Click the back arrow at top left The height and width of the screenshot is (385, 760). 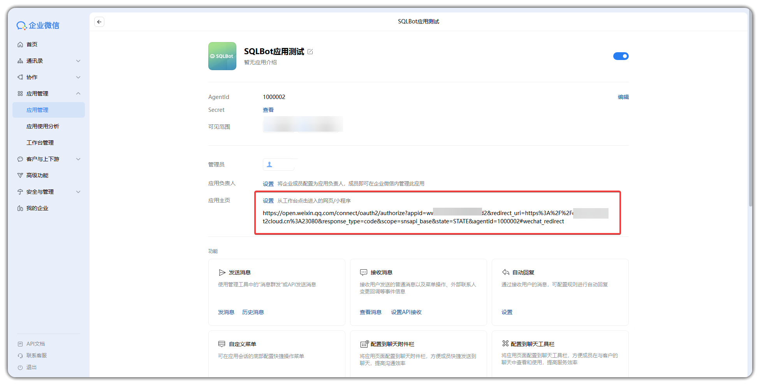[99, 22]
